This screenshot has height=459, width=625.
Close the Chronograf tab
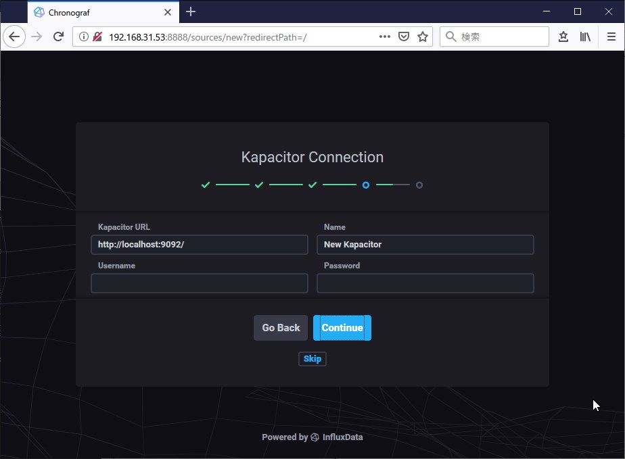[x=168, y=12]
